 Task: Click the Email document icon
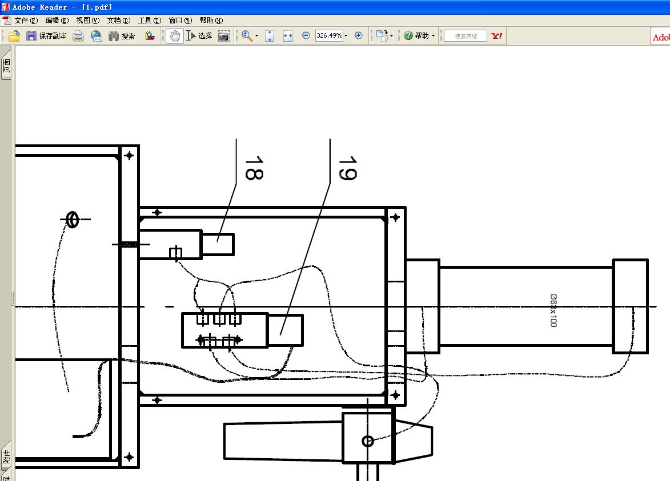coord(97,36)
